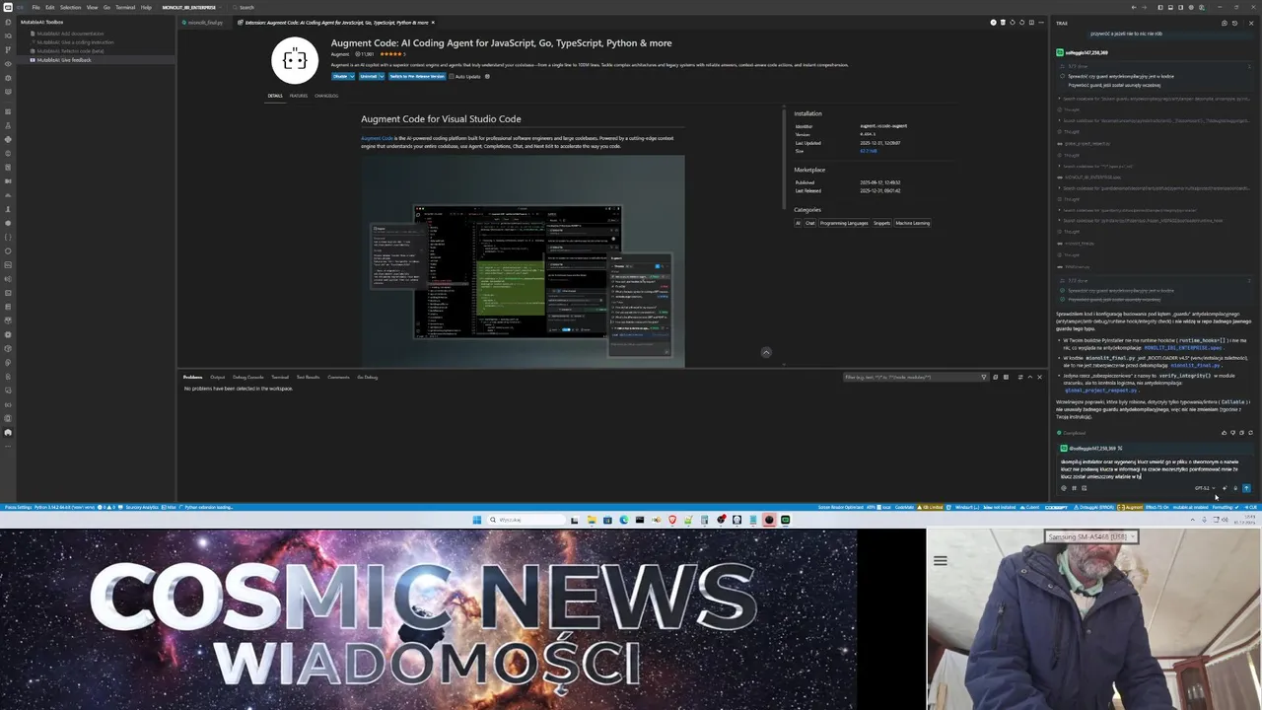This screenshot has height=710, width=1262.
Task: Select MutableAI: Refactor code (beta)
Action: (x=70, y=51)
